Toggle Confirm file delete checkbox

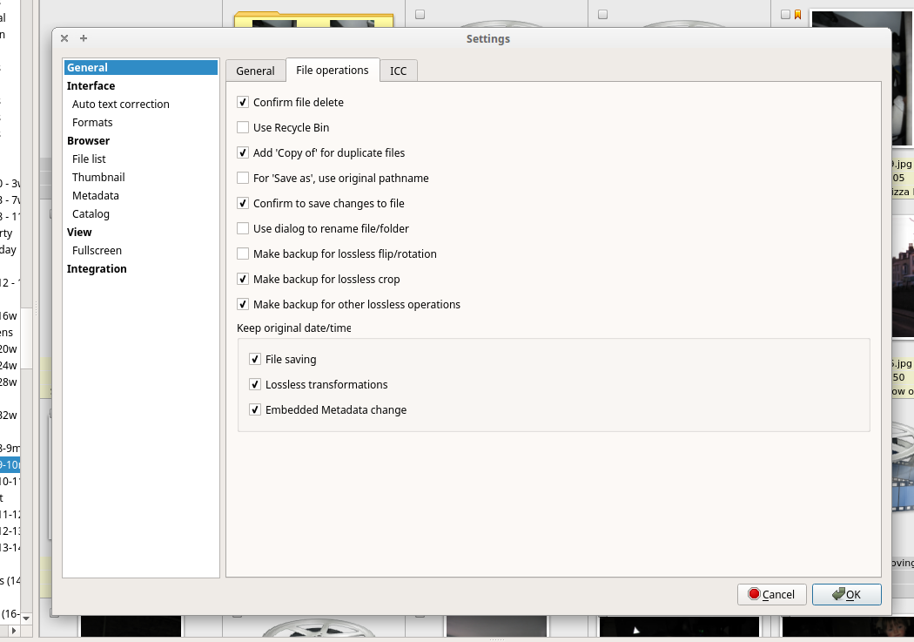243,103
